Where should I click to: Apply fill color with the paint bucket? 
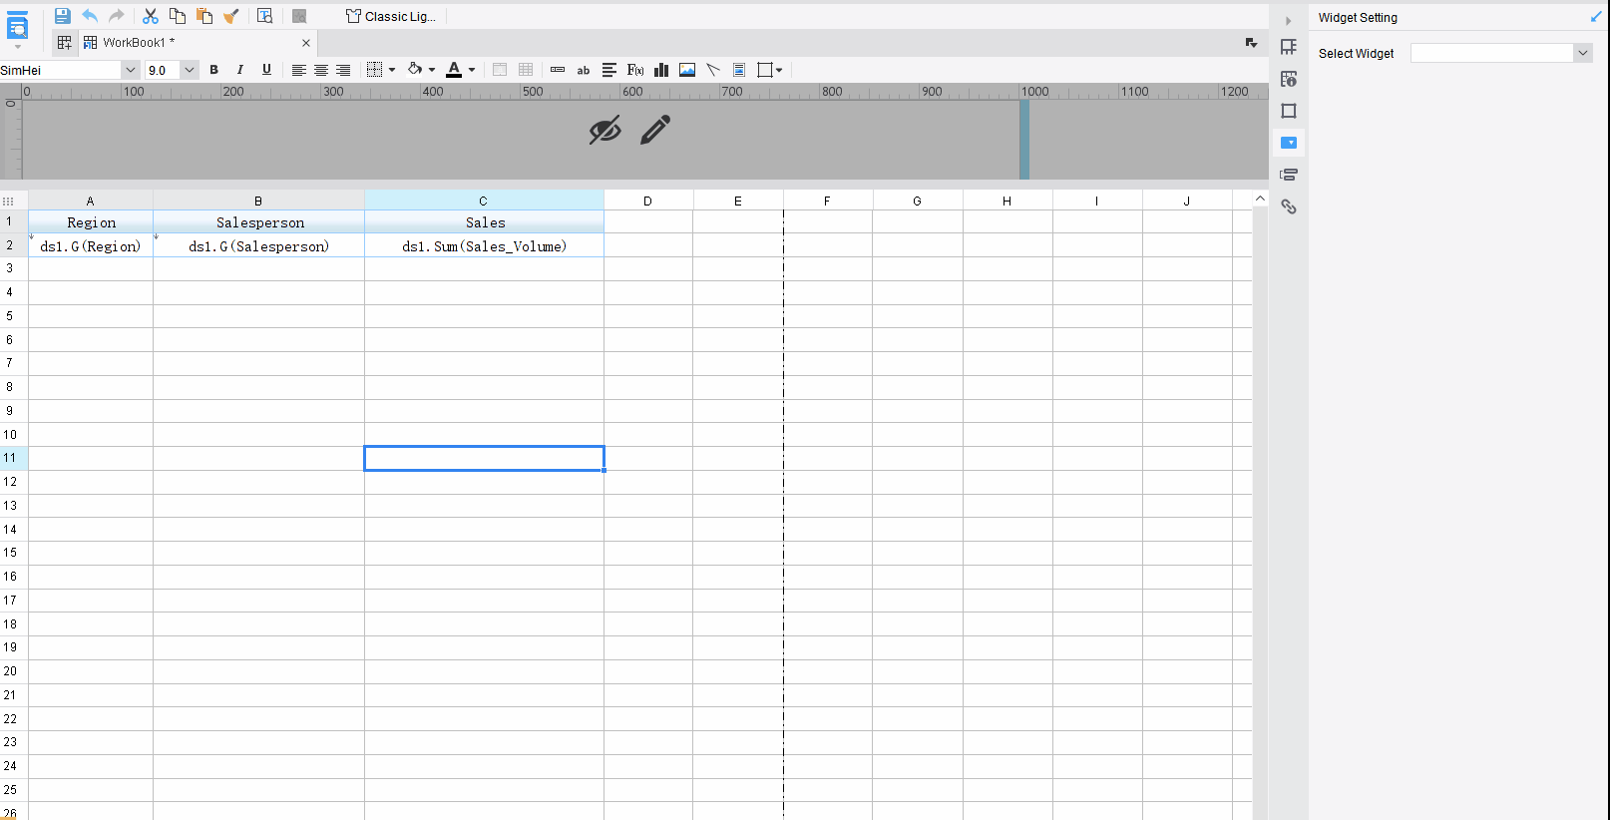(415, 70)
